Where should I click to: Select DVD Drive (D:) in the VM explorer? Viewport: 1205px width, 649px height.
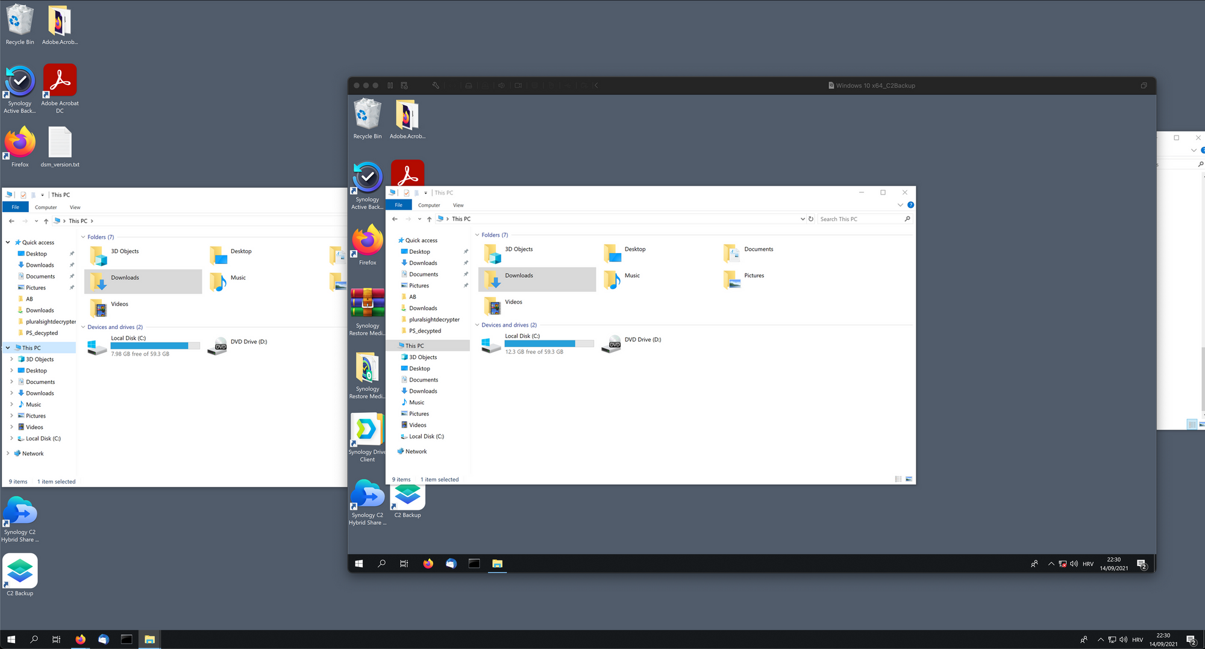point(633,343)
